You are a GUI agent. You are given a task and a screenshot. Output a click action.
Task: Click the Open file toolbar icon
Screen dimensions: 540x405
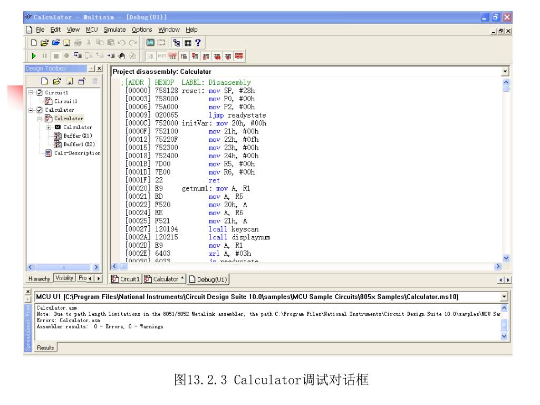[44, 43]
